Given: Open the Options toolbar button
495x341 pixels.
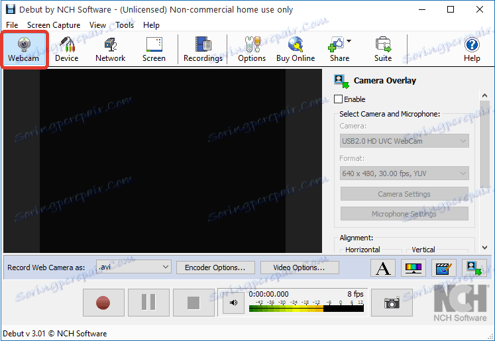Looking at the screenshot, I should point(252,49).
